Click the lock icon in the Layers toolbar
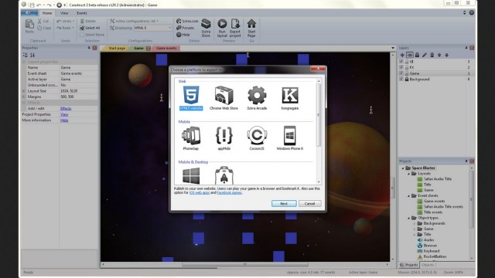The width and height of the screenshot is (495, 278). coord(417,55)
